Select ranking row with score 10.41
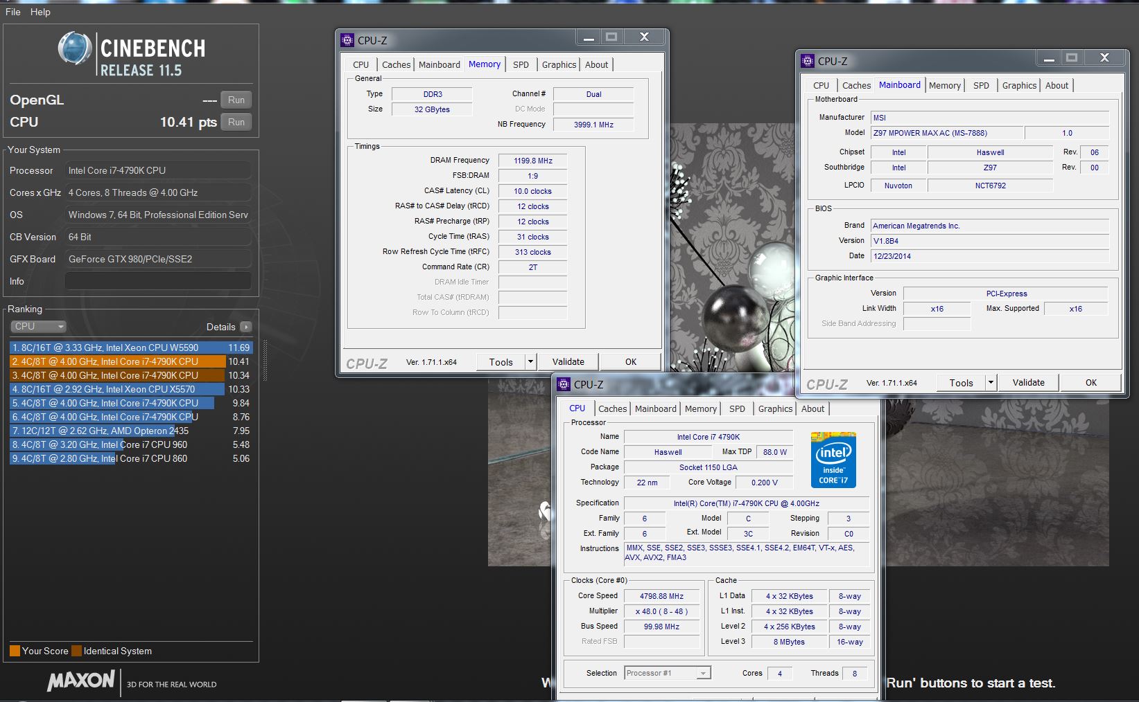Viewport: 1139px width, 702px height. pos(130,361)
